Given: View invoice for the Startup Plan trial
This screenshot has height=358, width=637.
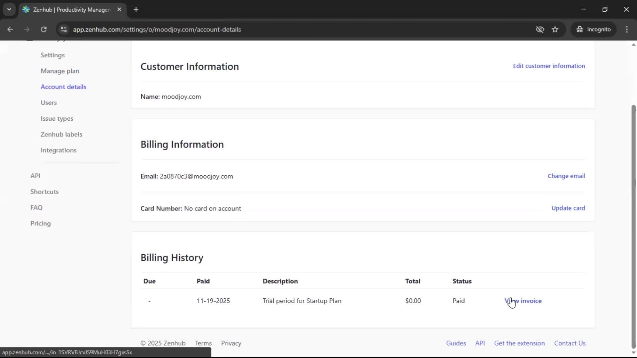Looking at the screenshot, I should click(x=523, y=301).
